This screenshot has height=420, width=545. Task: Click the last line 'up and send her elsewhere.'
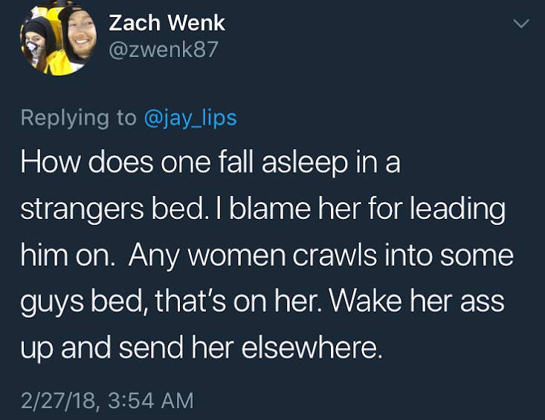pos(201,347)
